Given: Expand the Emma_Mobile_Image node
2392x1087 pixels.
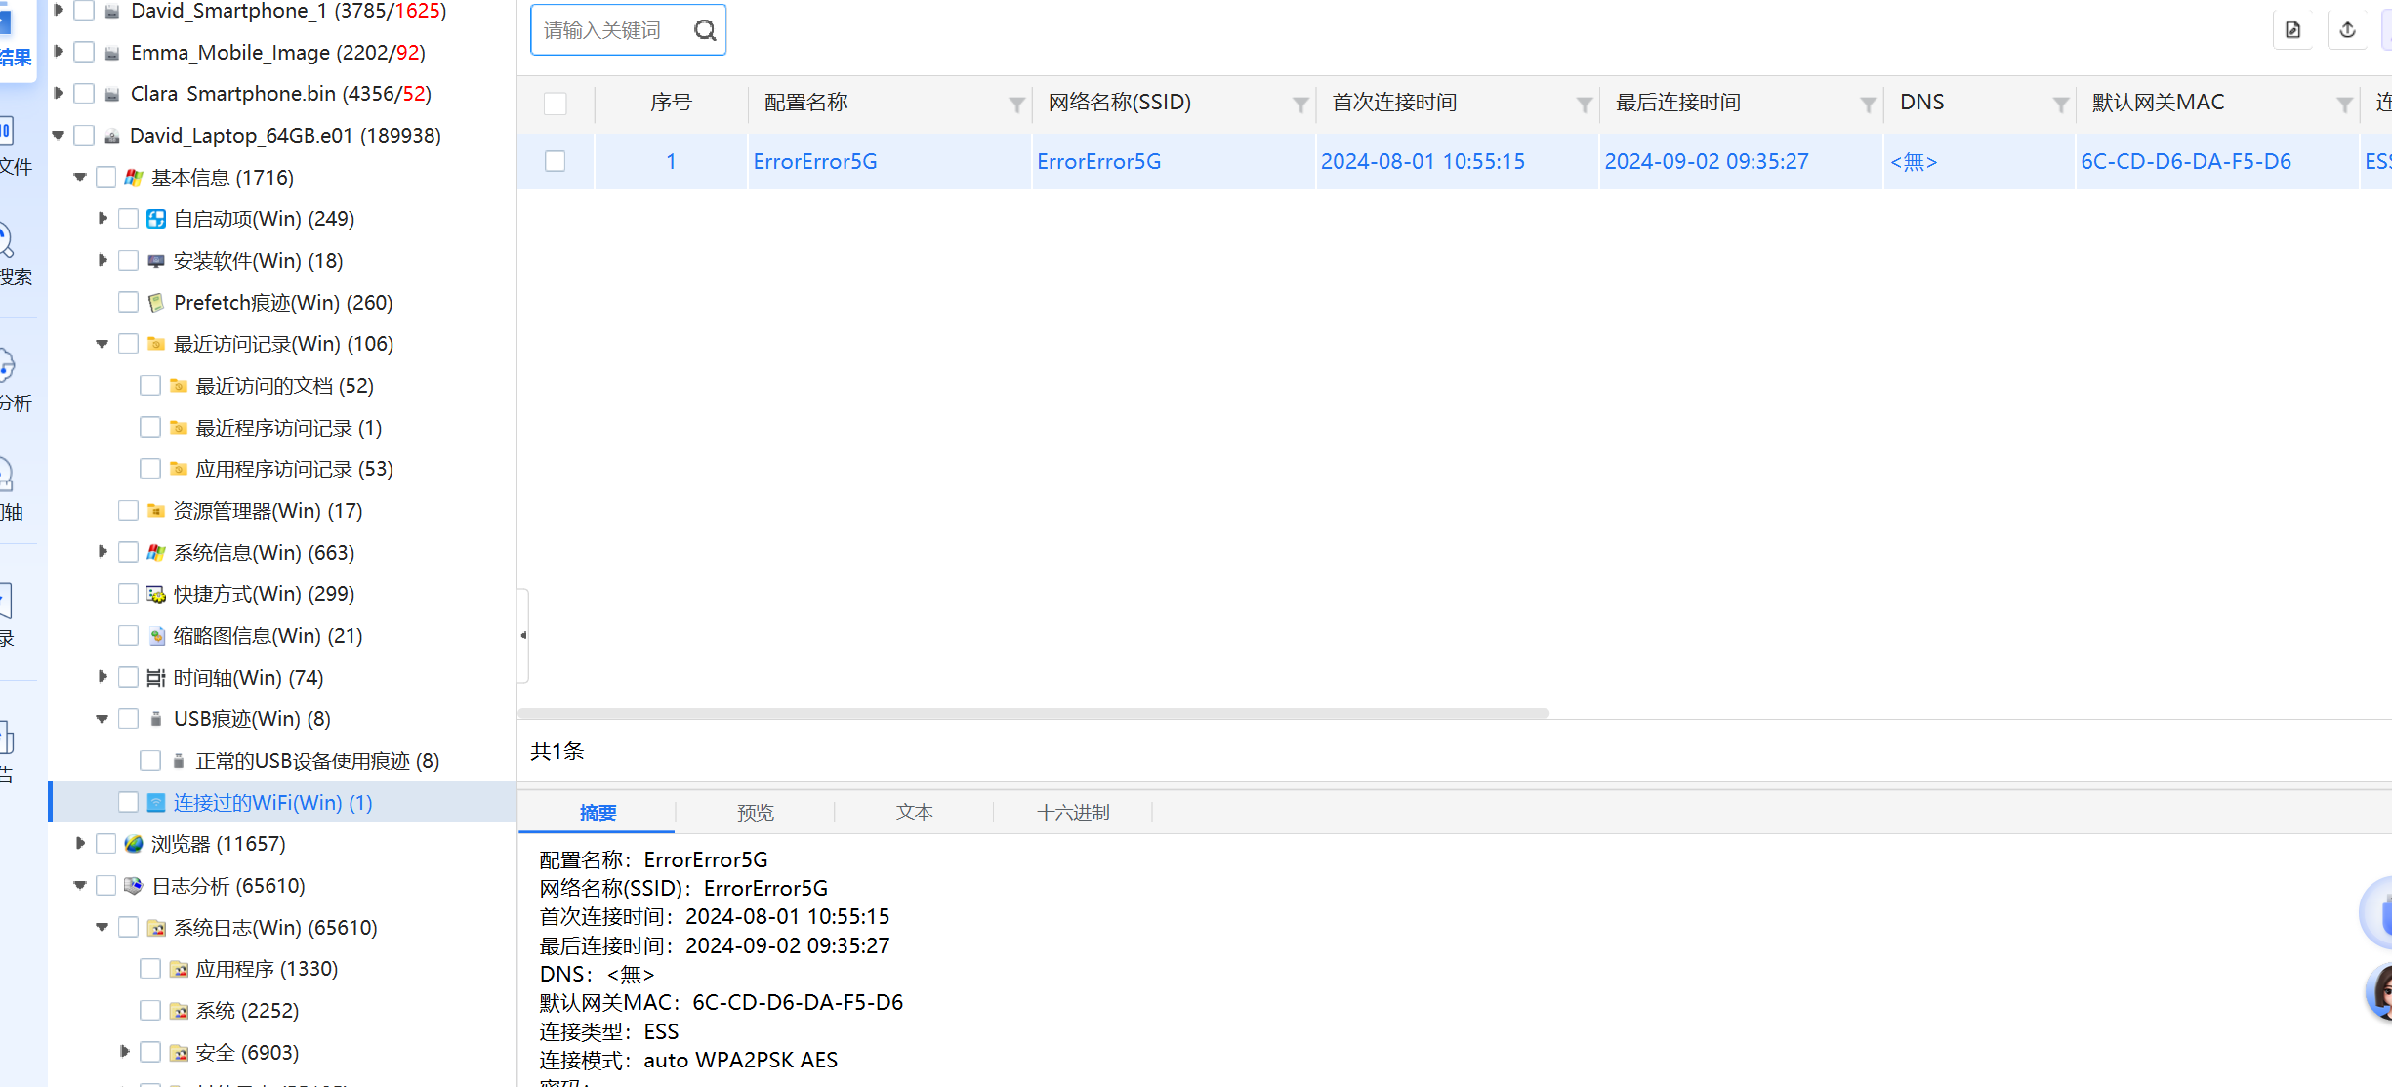Looking at the screenshot, I should [59, 52].
